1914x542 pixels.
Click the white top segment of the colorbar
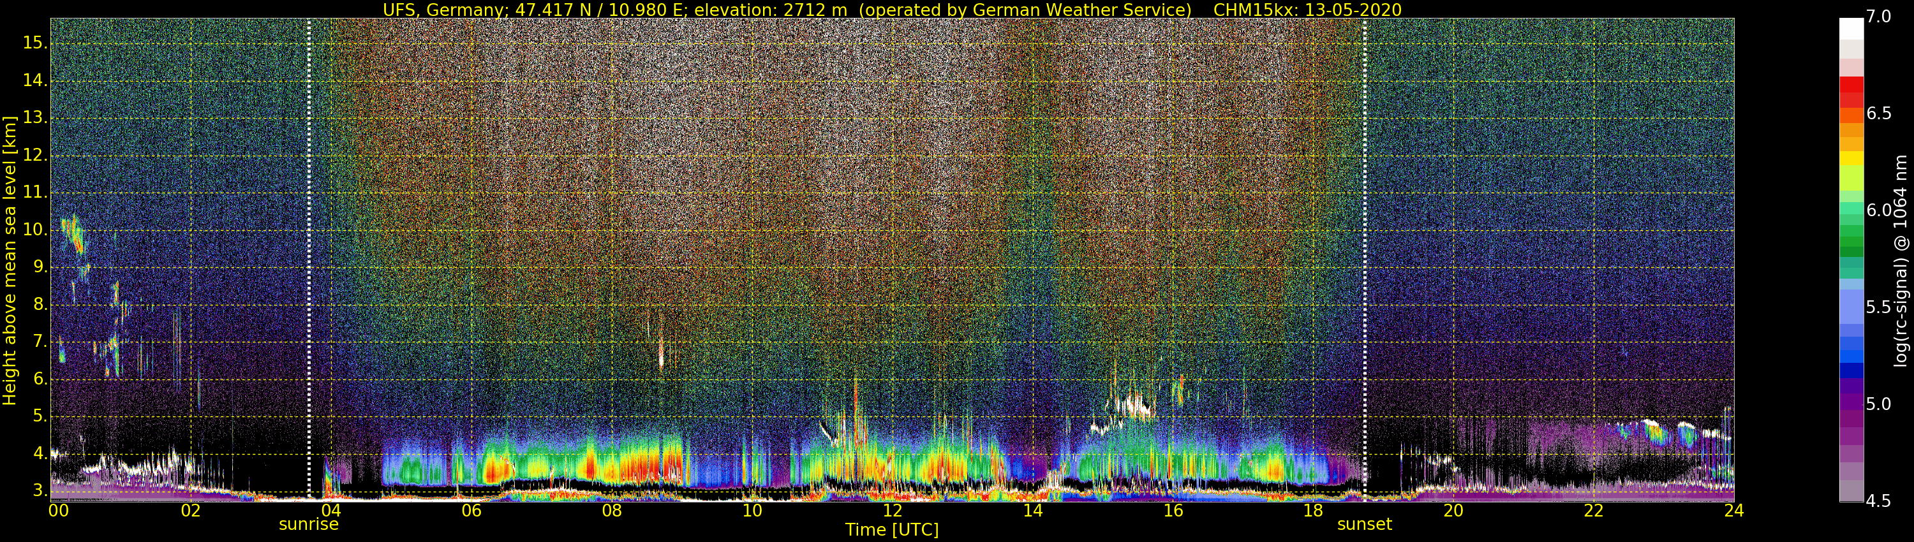click(1851, 28)
